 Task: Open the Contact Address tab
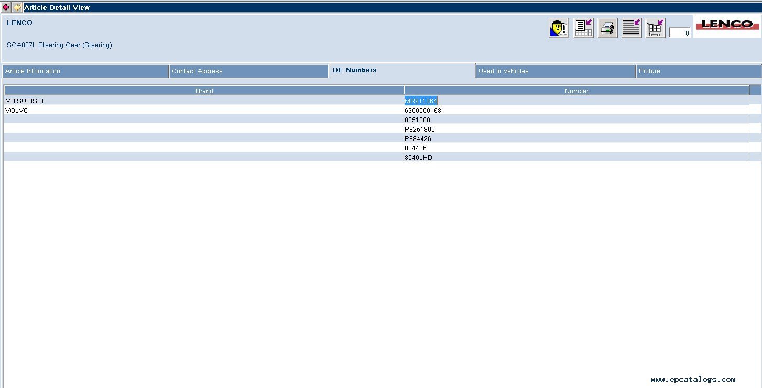tap(249, 71)
